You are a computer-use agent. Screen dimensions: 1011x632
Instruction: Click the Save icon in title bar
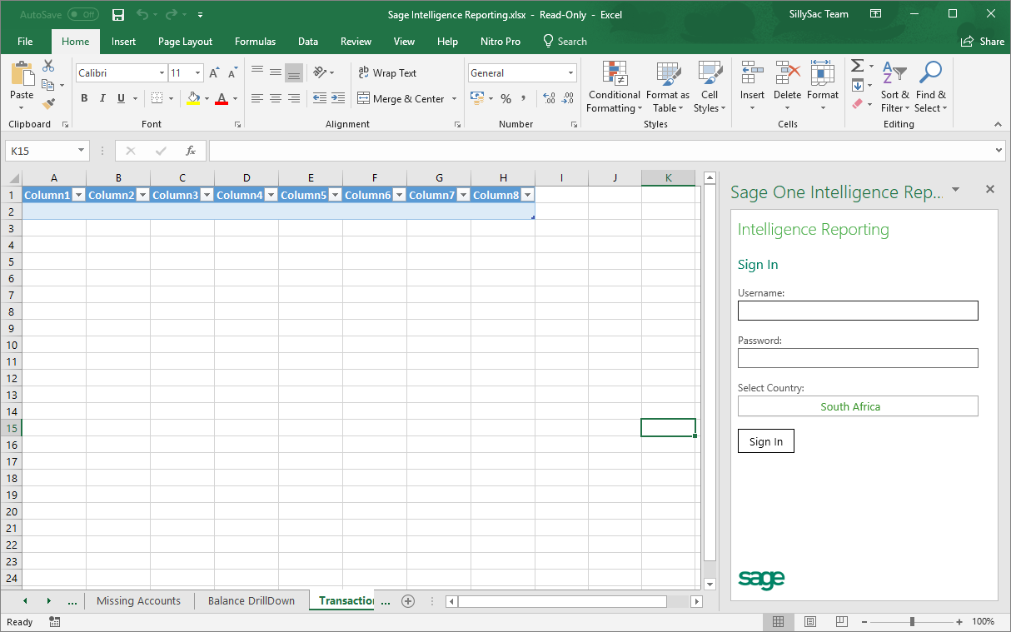[117, 15]
